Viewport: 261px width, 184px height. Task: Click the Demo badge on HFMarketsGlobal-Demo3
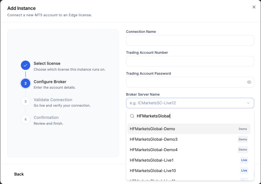coord(243,139)
